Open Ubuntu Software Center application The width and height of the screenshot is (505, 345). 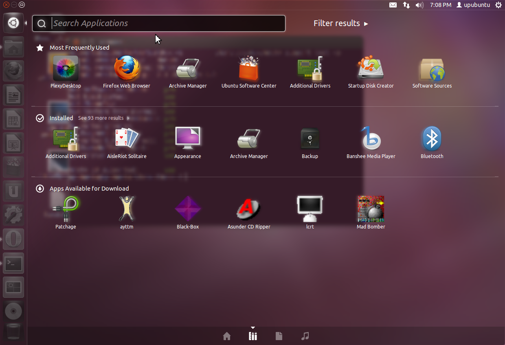[249, 72]
